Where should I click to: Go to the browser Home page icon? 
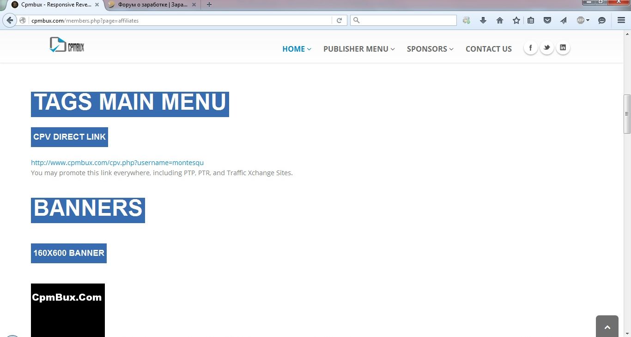coord(500,20)
